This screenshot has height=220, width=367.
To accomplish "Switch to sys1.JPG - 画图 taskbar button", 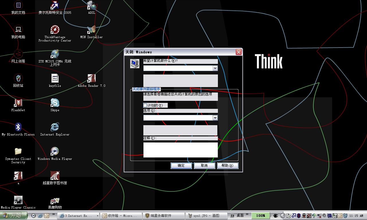I will click(x=206, y=216).
